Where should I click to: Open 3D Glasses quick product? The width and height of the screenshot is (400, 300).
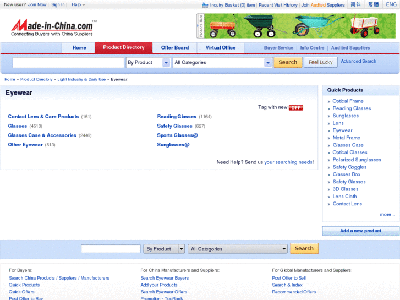tap(346, 189)
